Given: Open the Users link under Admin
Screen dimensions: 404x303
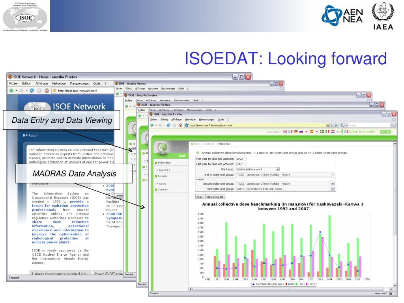Looking at the screenshot, I should tap(163, 184).
